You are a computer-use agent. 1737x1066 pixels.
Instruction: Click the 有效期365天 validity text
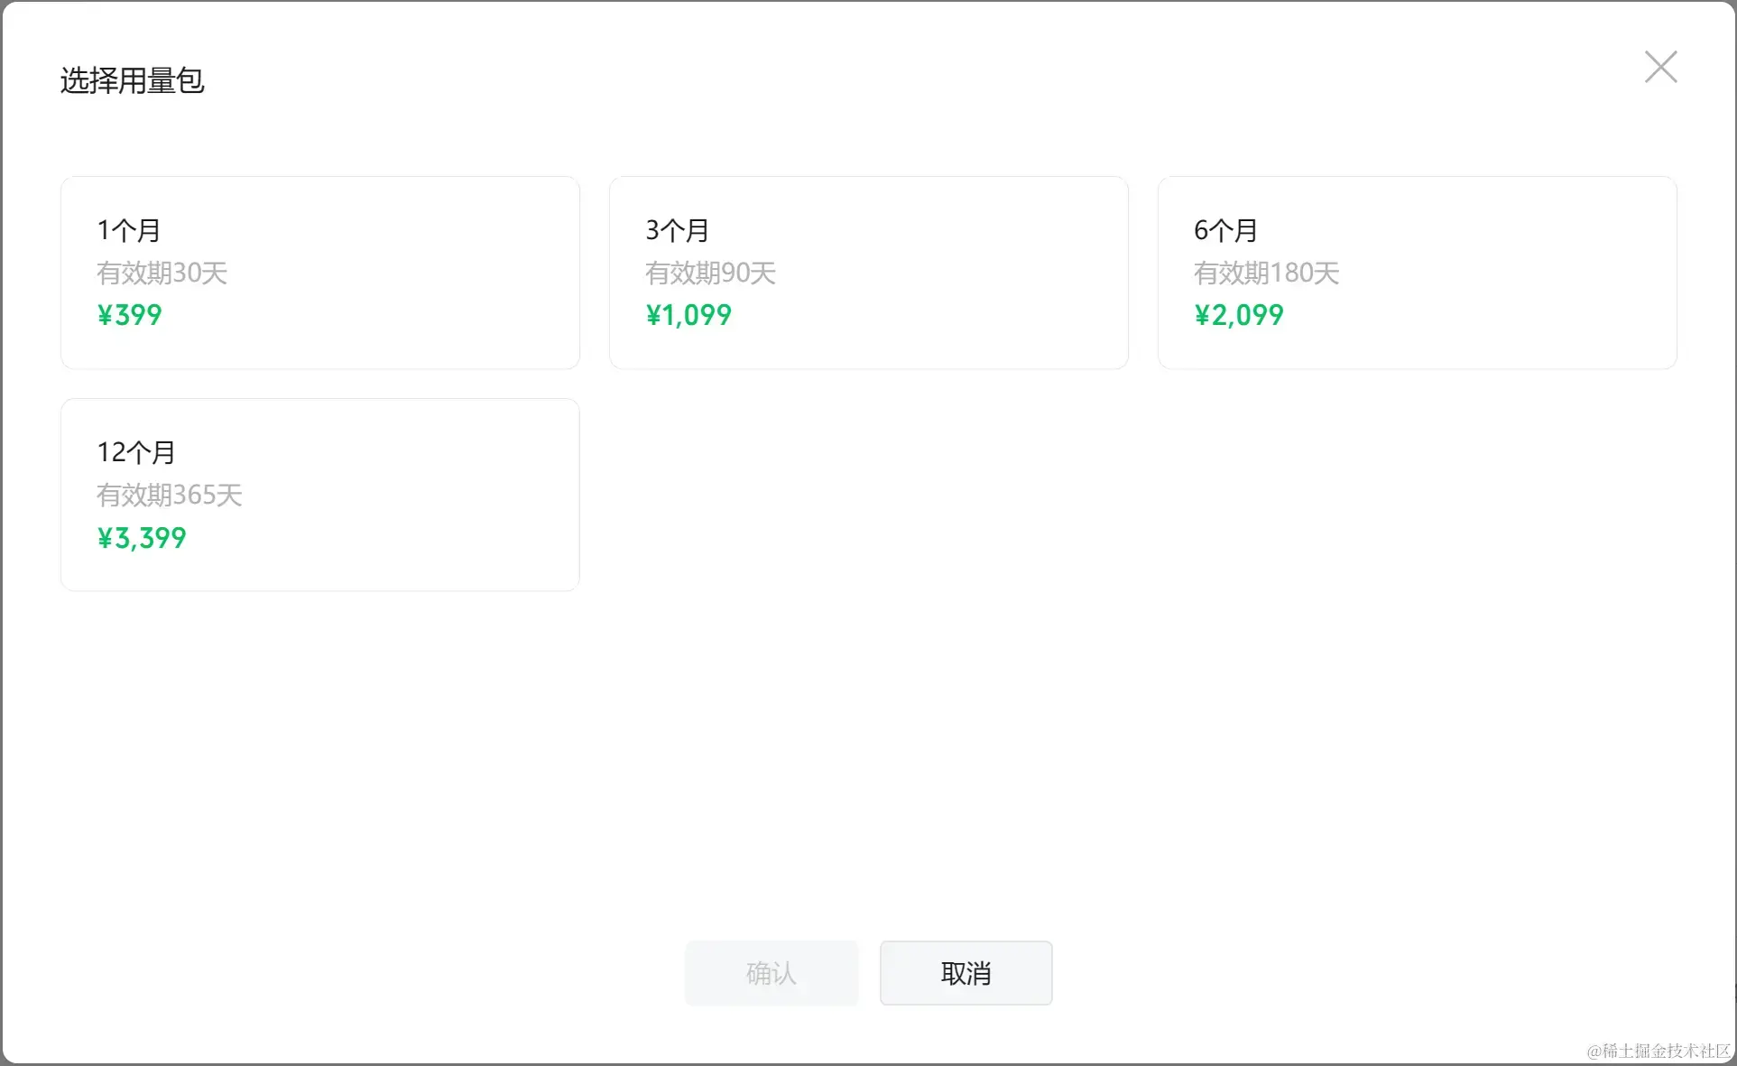169,496
